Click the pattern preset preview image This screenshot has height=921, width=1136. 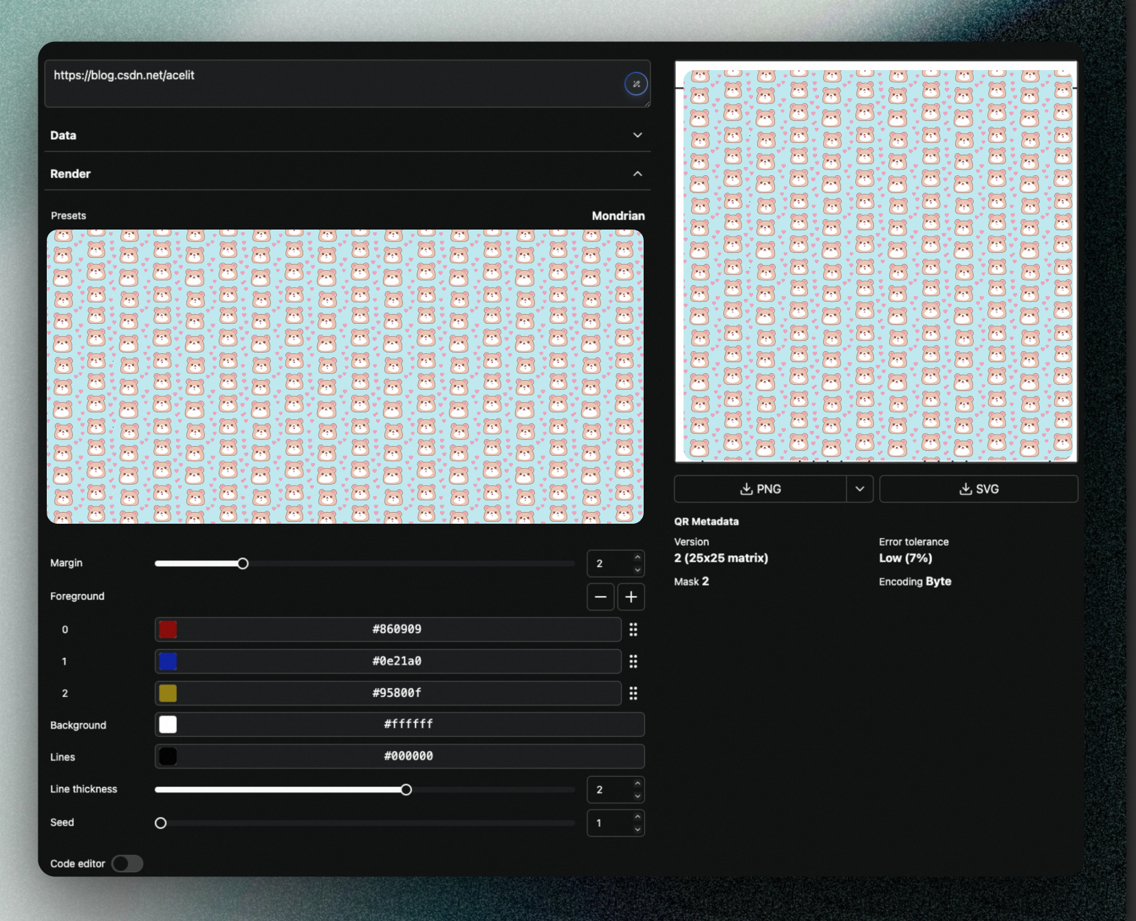(x=345, y=377)
